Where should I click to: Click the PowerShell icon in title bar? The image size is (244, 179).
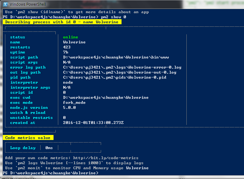coord(5,4)
